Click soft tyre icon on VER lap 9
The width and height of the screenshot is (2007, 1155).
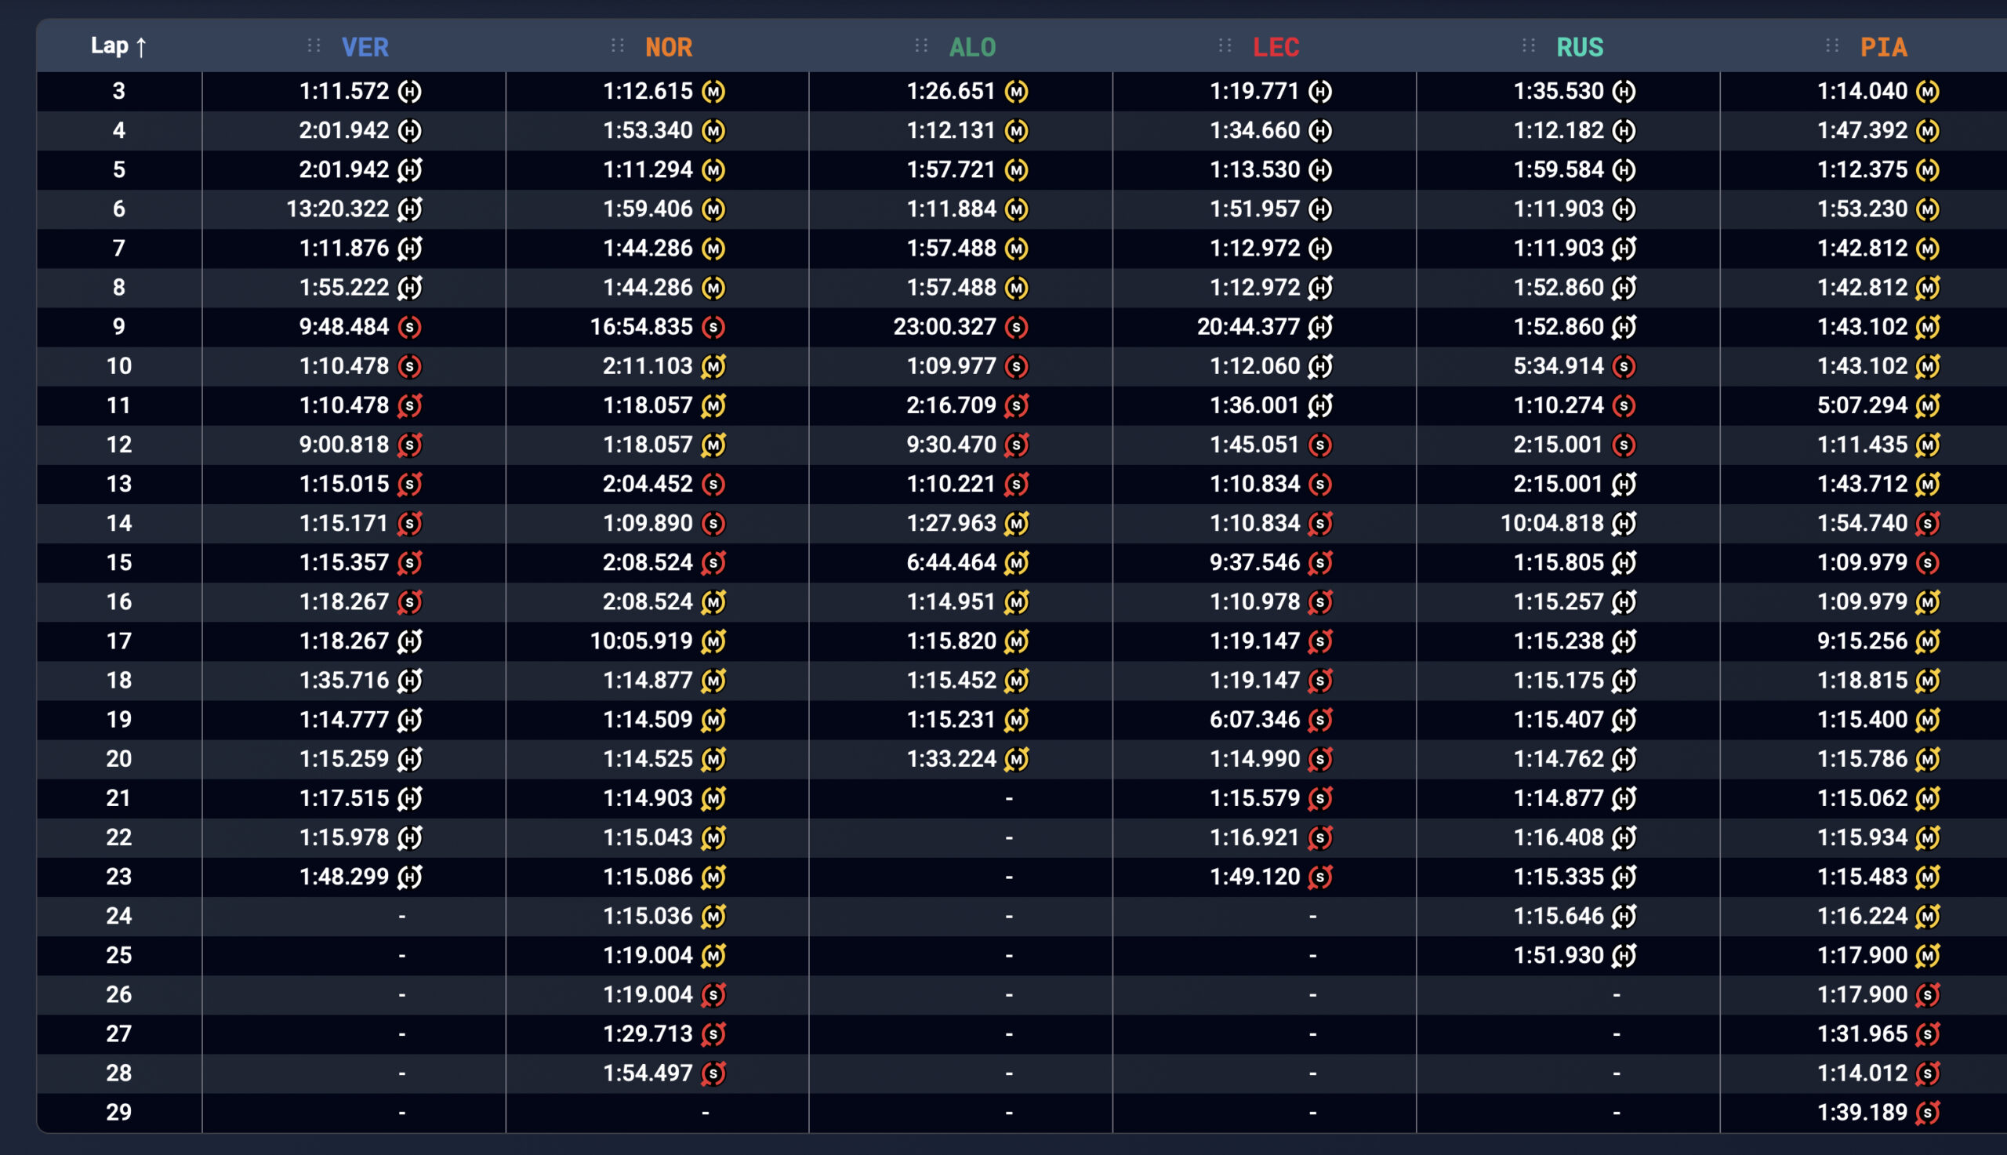tap(409, 327)
